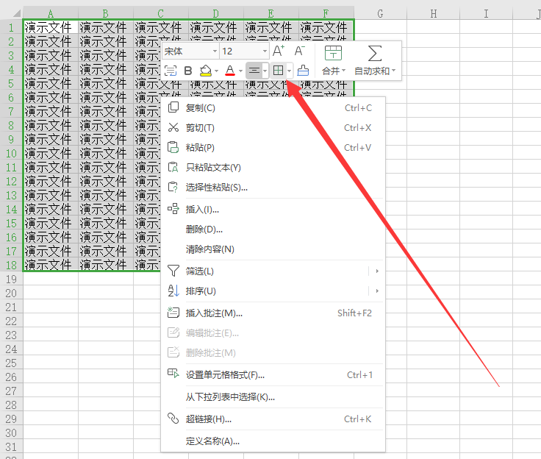Click the increase font size icon
541x459 pixels.
279,51
